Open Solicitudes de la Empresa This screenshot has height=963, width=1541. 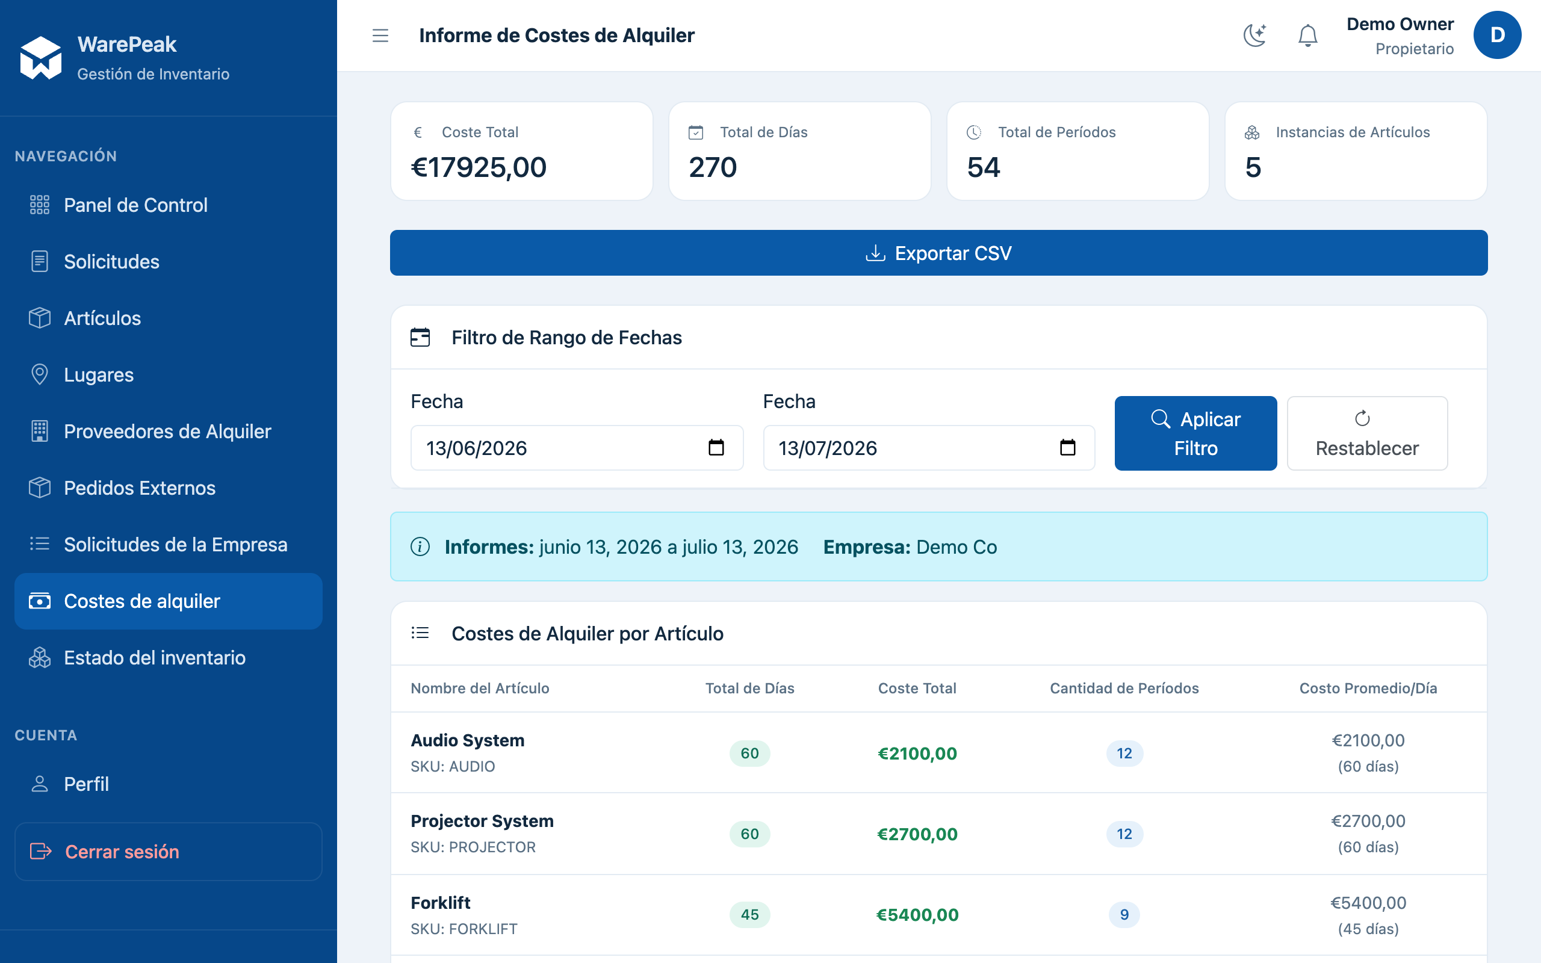click(x=168, y=544)
